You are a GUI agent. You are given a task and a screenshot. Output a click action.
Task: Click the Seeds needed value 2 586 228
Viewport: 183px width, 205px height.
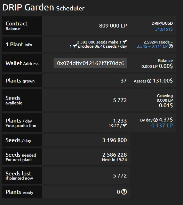pyautogui.click(x=114, y=155)
